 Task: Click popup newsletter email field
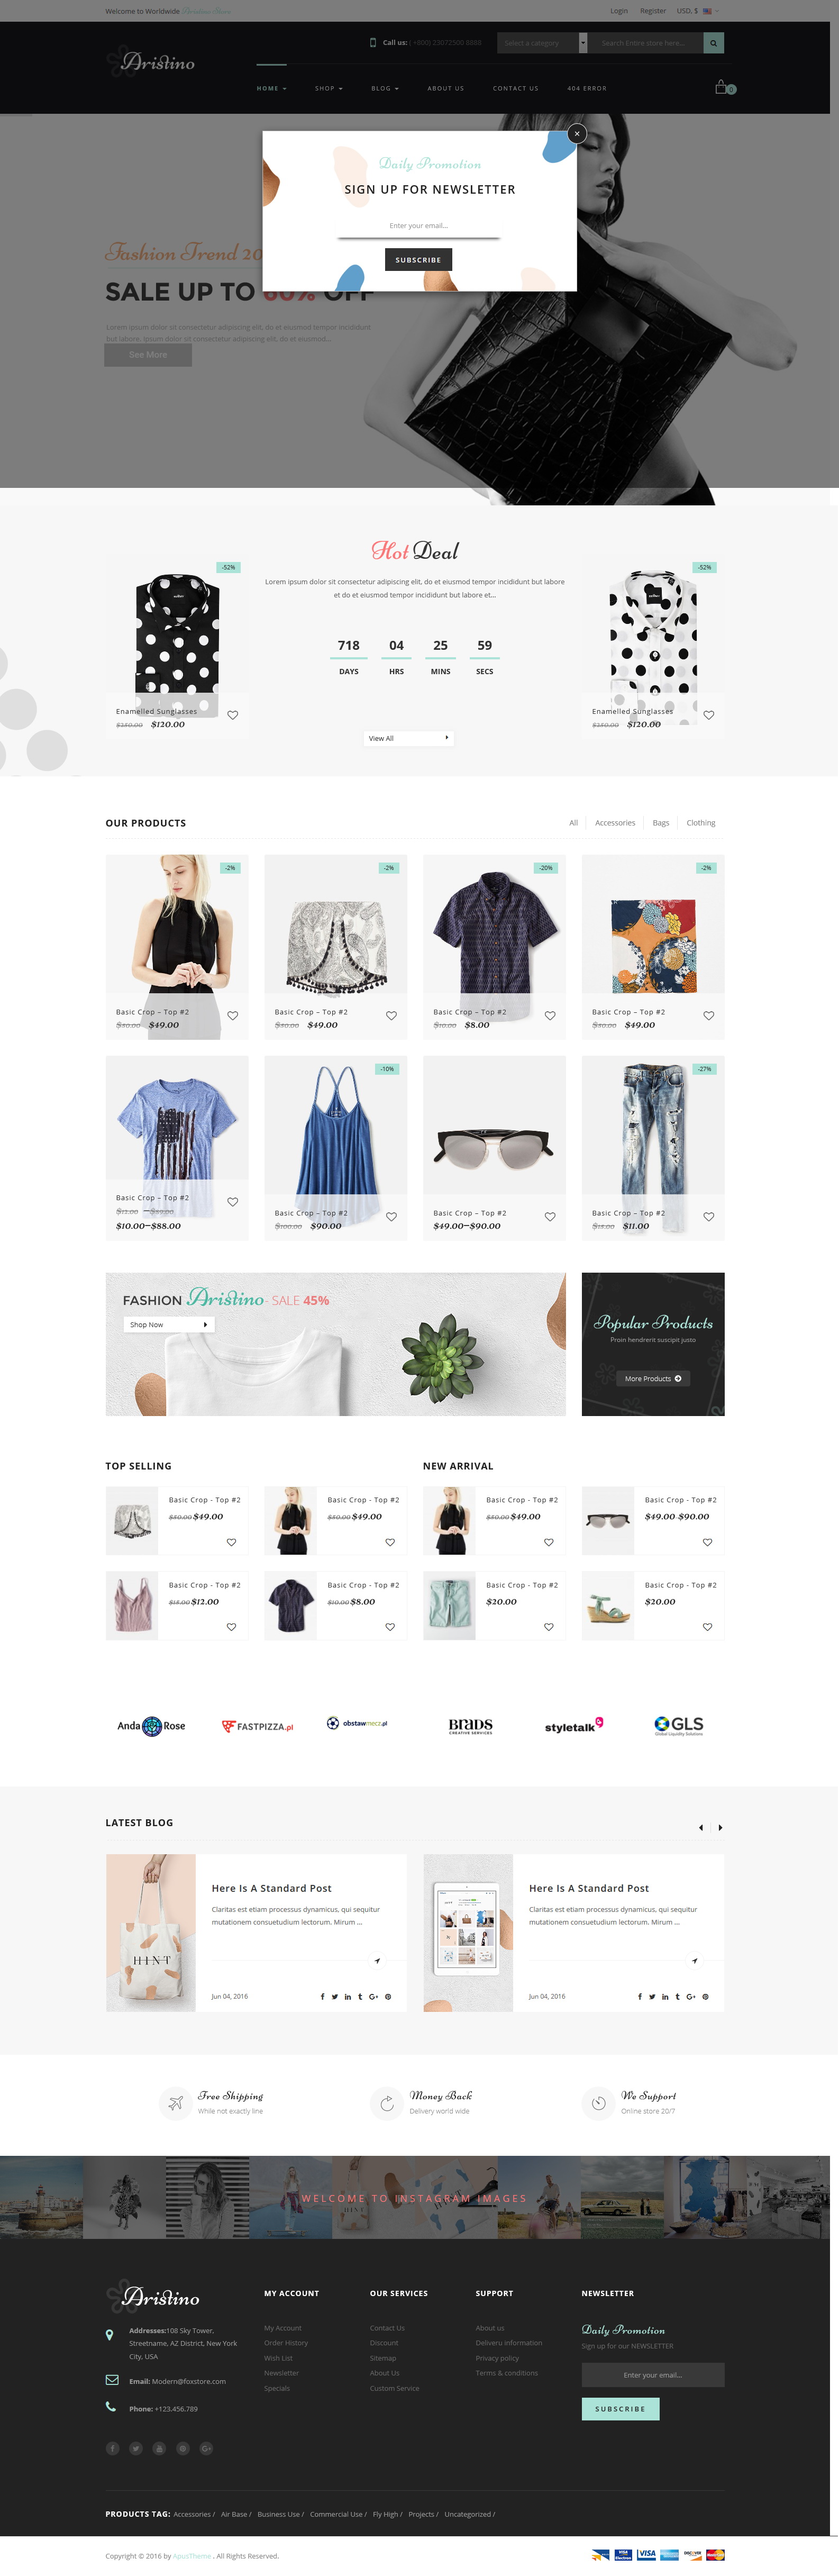tap(418, 227)
